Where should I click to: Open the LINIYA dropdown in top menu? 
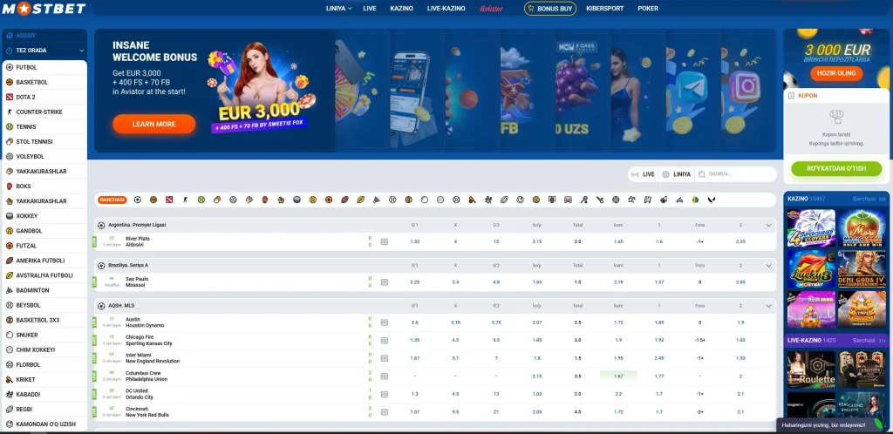339,9
